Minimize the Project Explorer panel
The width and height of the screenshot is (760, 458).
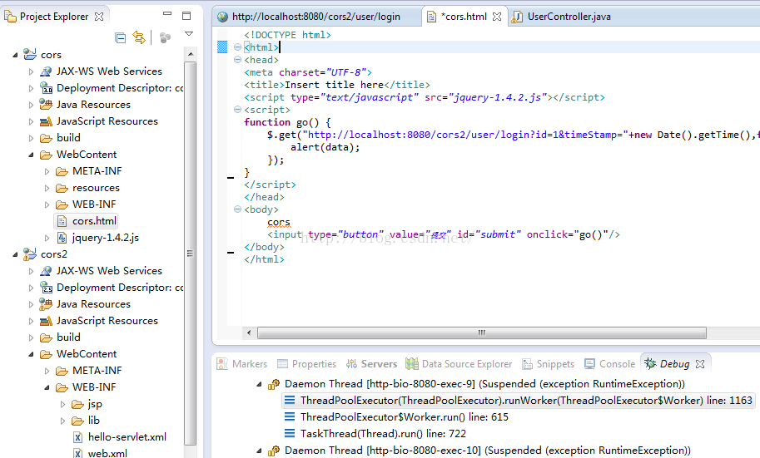167,14
